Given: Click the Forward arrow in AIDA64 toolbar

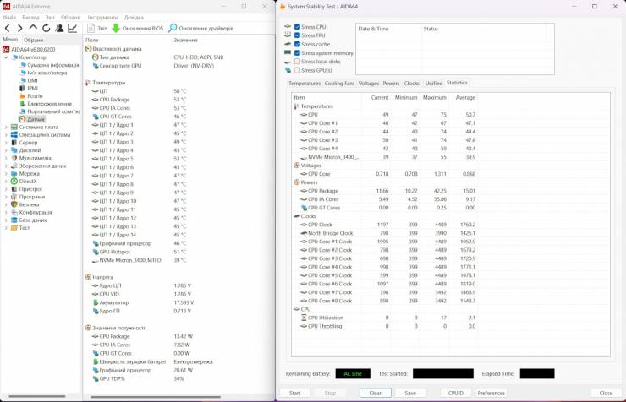Looking at the screenshot, I should (20, 28).
